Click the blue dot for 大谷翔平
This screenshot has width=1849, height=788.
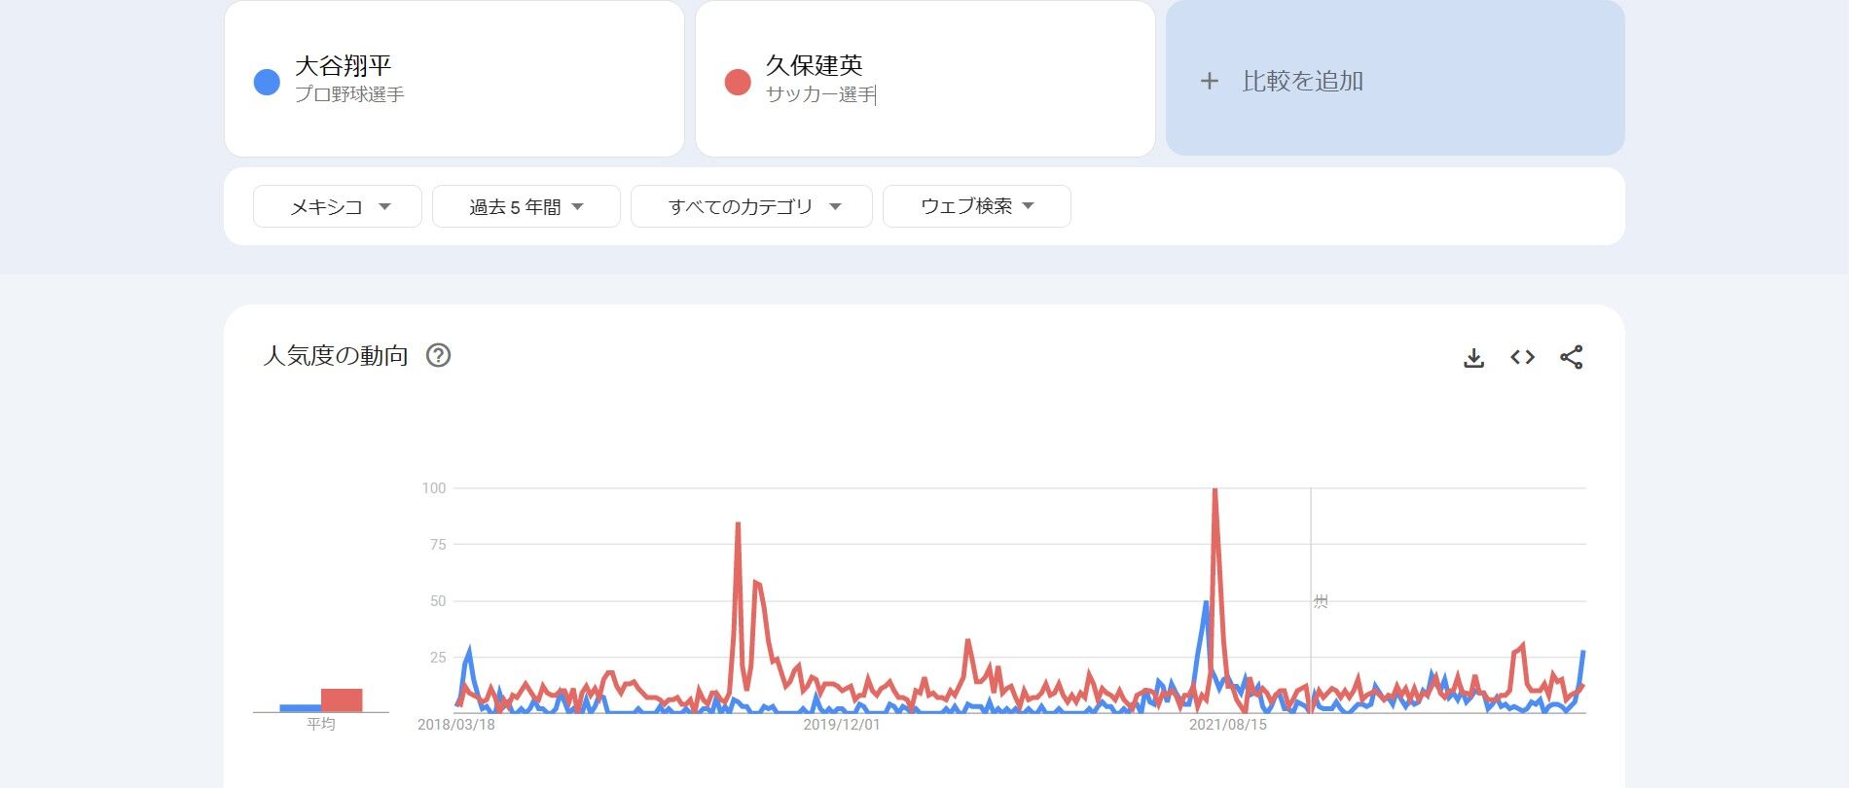[267, 82]
